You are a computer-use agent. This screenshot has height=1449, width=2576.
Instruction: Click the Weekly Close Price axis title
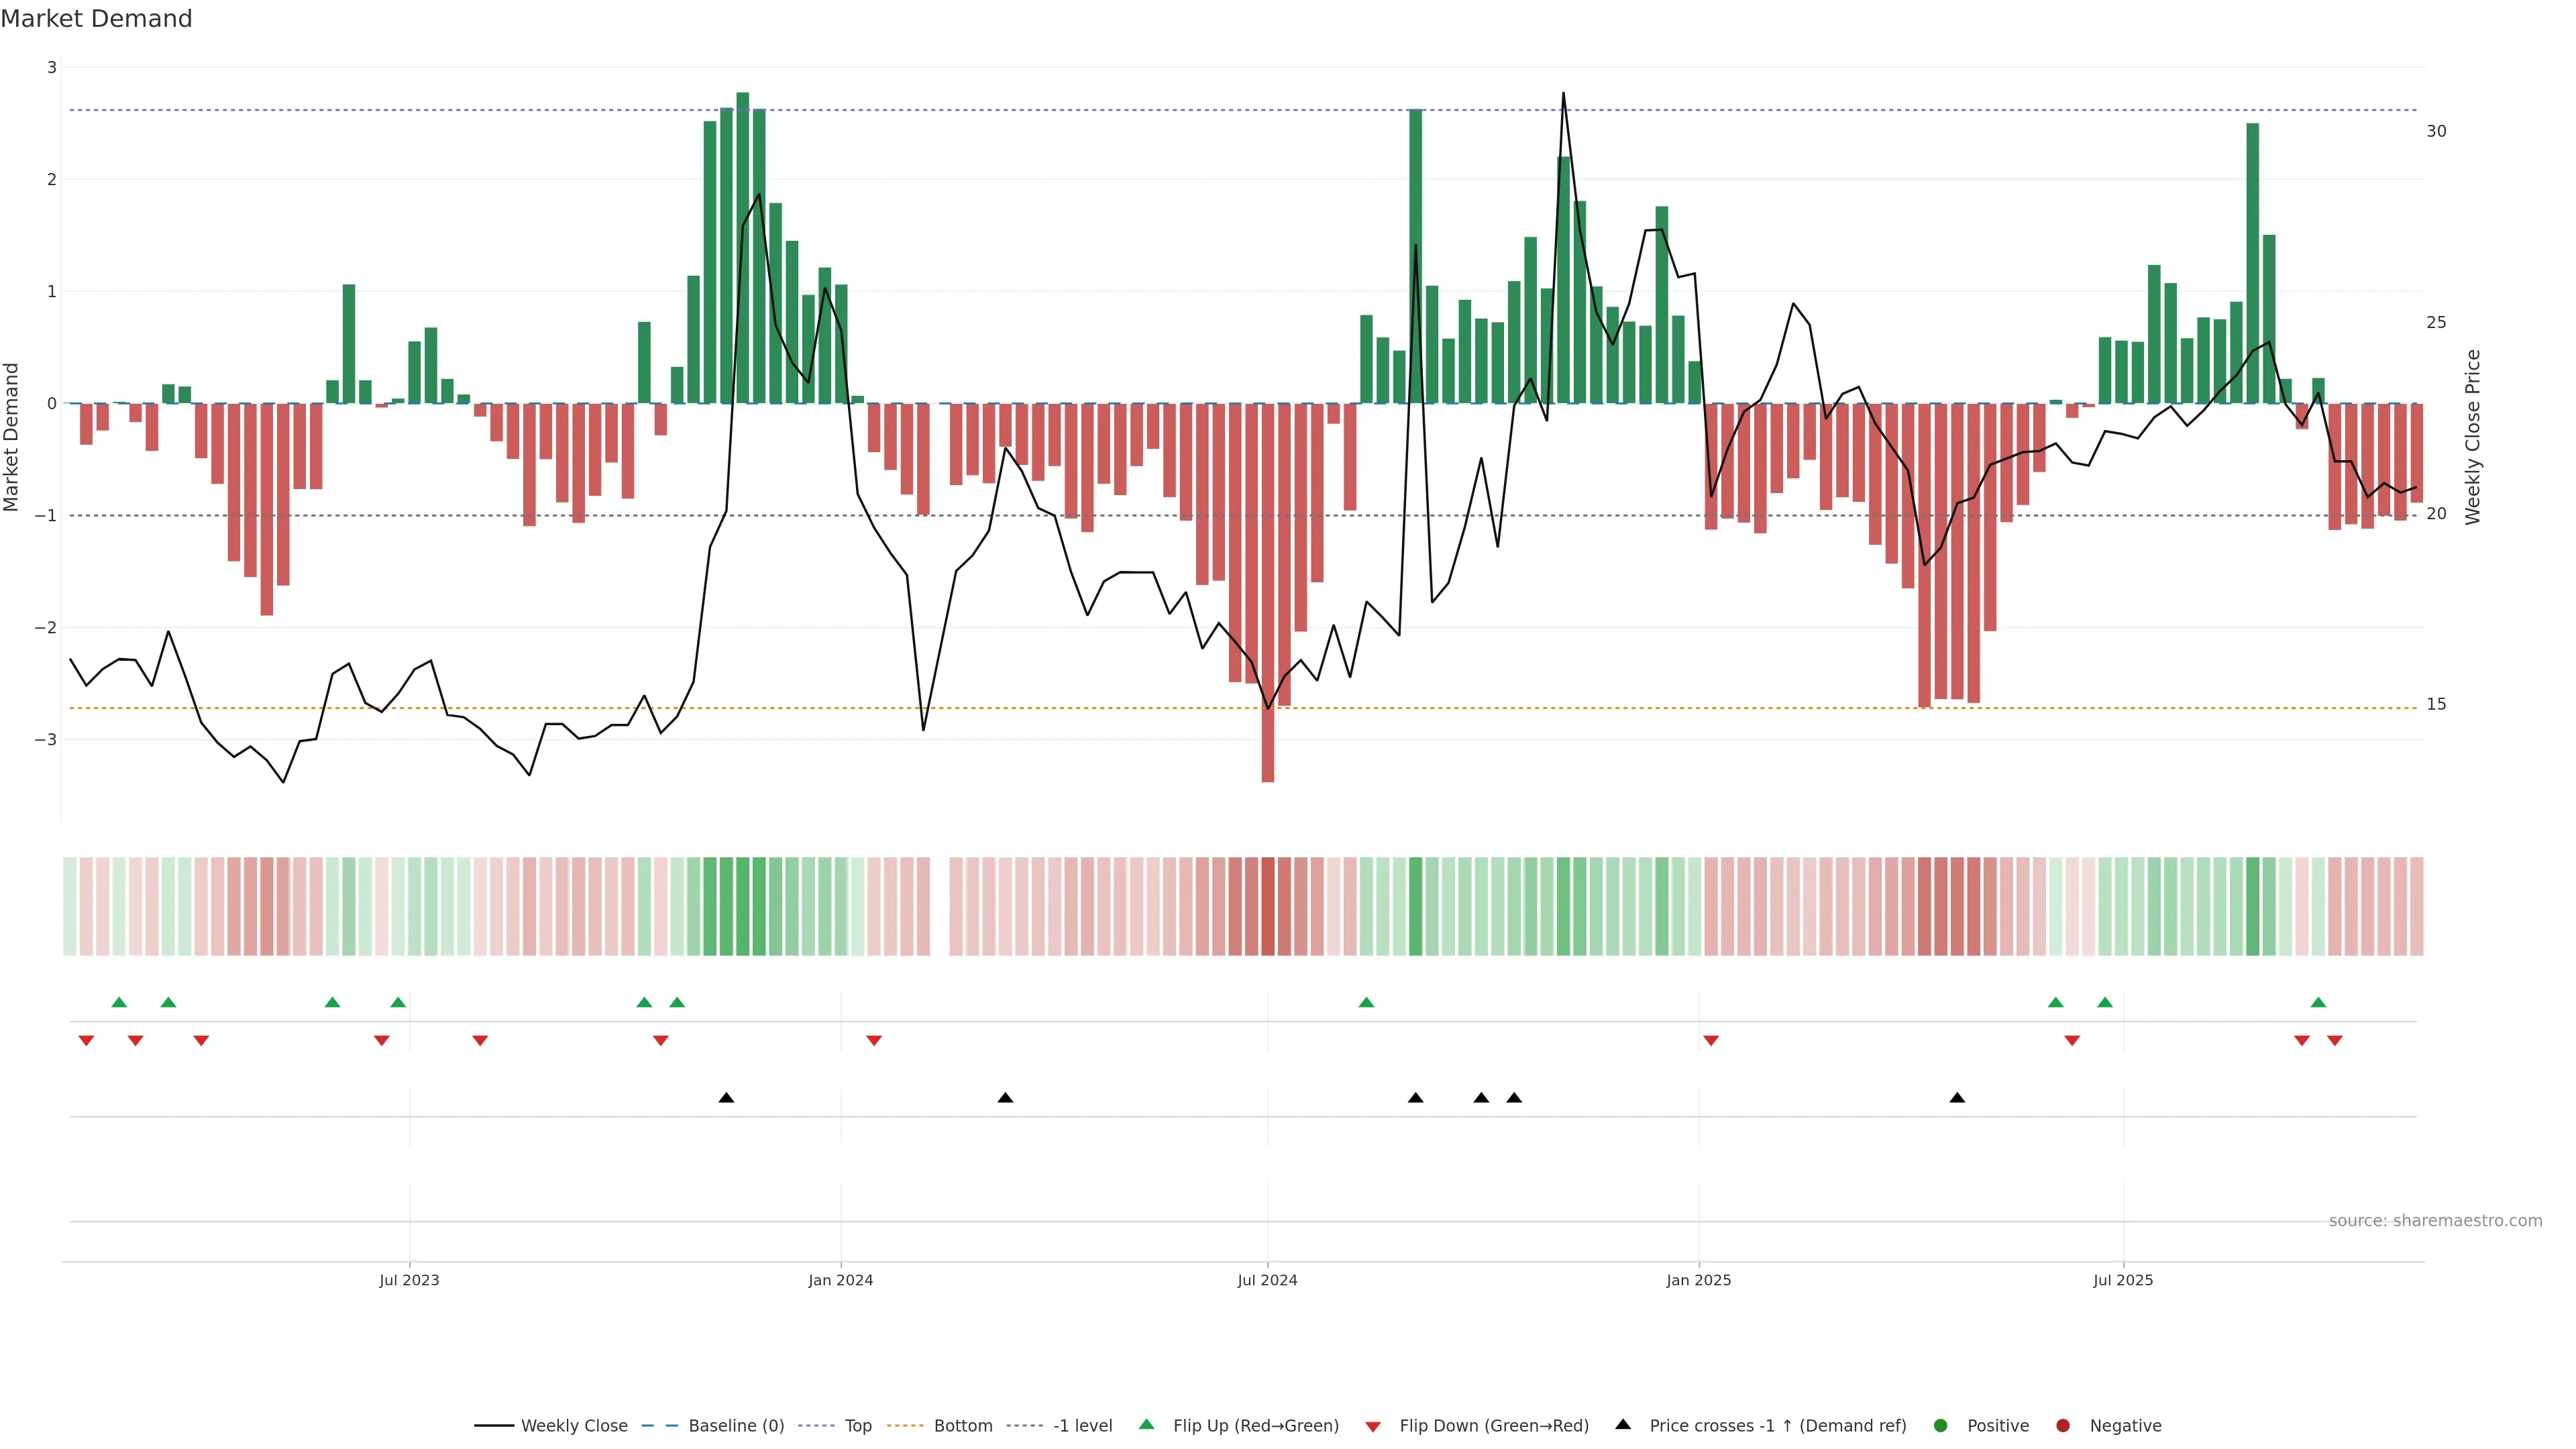tap(2473, 437)
